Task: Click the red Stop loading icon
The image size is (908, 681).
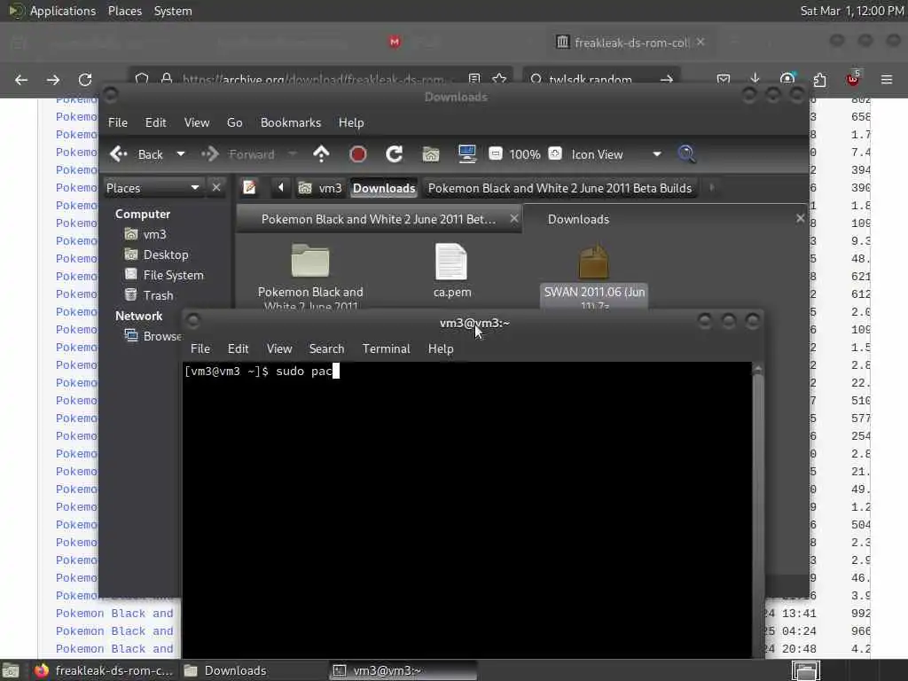Action: coord(358,154)
